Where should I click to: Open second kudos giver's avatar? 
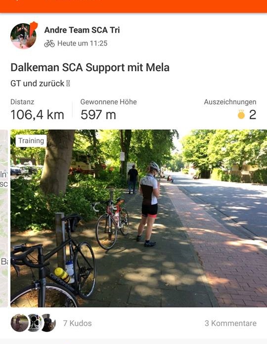[x=35, y=323]
